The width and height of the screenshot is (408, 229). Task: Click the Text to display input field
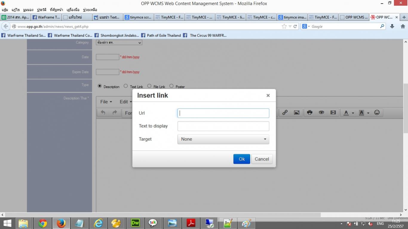click(x=223, y=126)
